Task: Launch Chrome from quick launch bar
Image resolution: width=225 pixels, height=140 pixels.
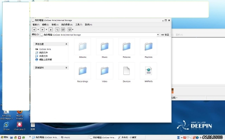Action: [x=15, y=138]
